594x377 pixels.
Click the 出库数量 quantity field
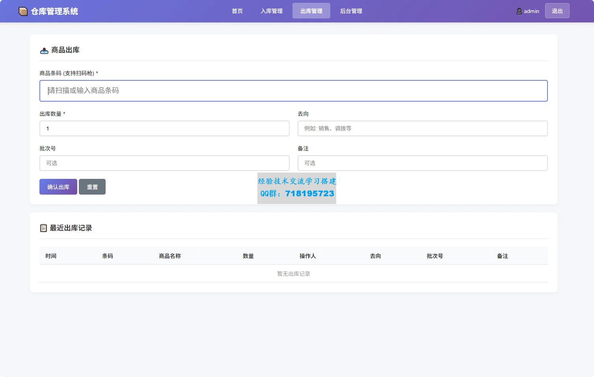164,128
